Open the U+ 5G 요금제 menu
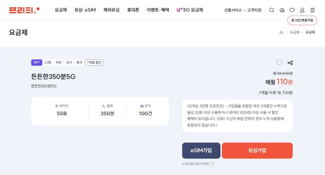 click(190, 10)
